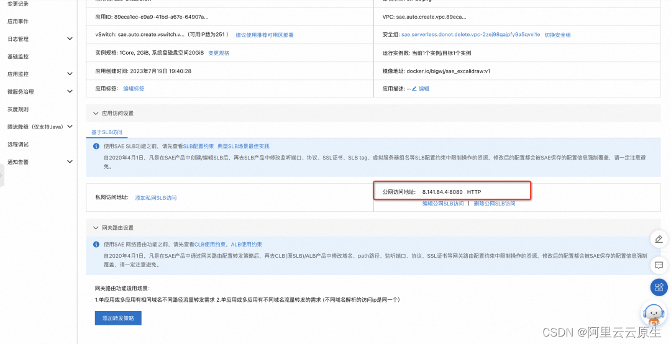
Task: Collapse the 应用访问设置 section
Action: 96,114
